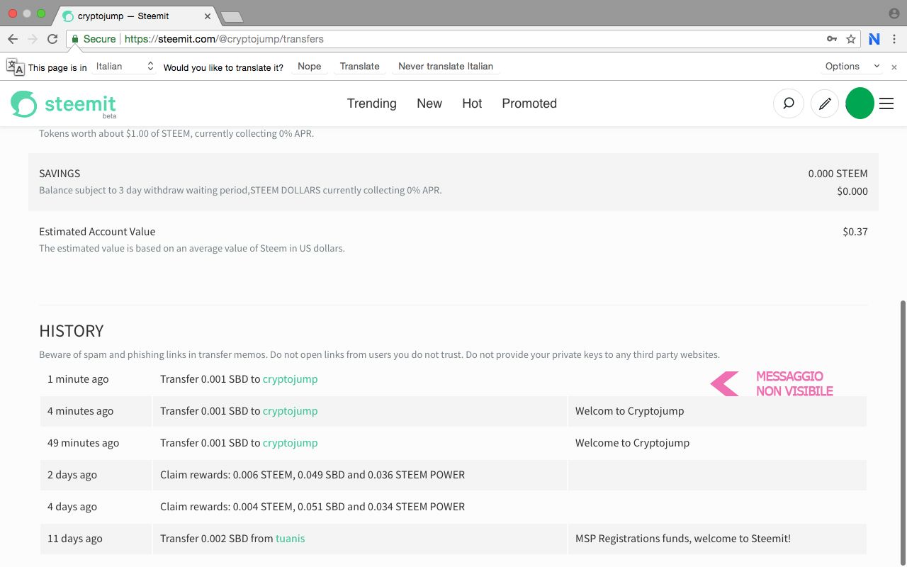Open cryptojump link in 1 minute ago row
The image size is (907, 567).
290,378
